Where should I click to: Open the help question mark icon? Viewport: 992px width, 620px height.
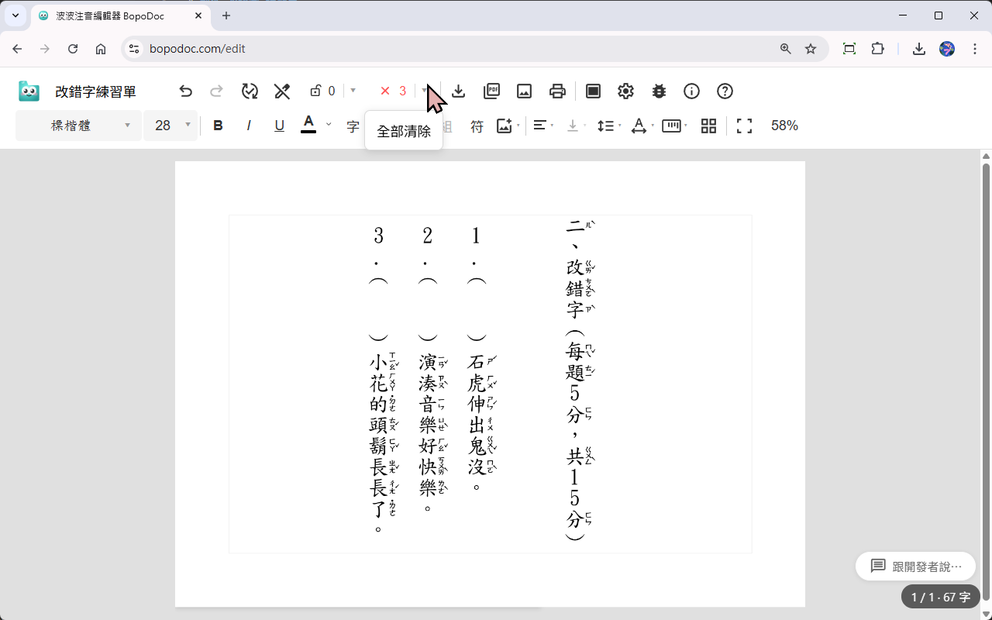(x=725, y=91)
